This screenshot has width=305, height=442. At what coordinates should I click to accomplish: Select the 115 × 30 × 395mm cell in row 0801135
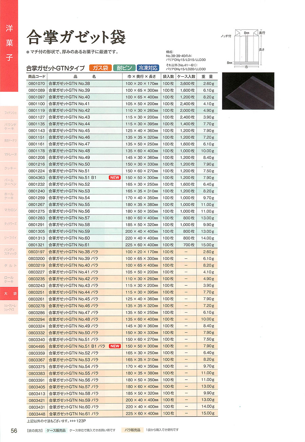click(x=142, y=124)
